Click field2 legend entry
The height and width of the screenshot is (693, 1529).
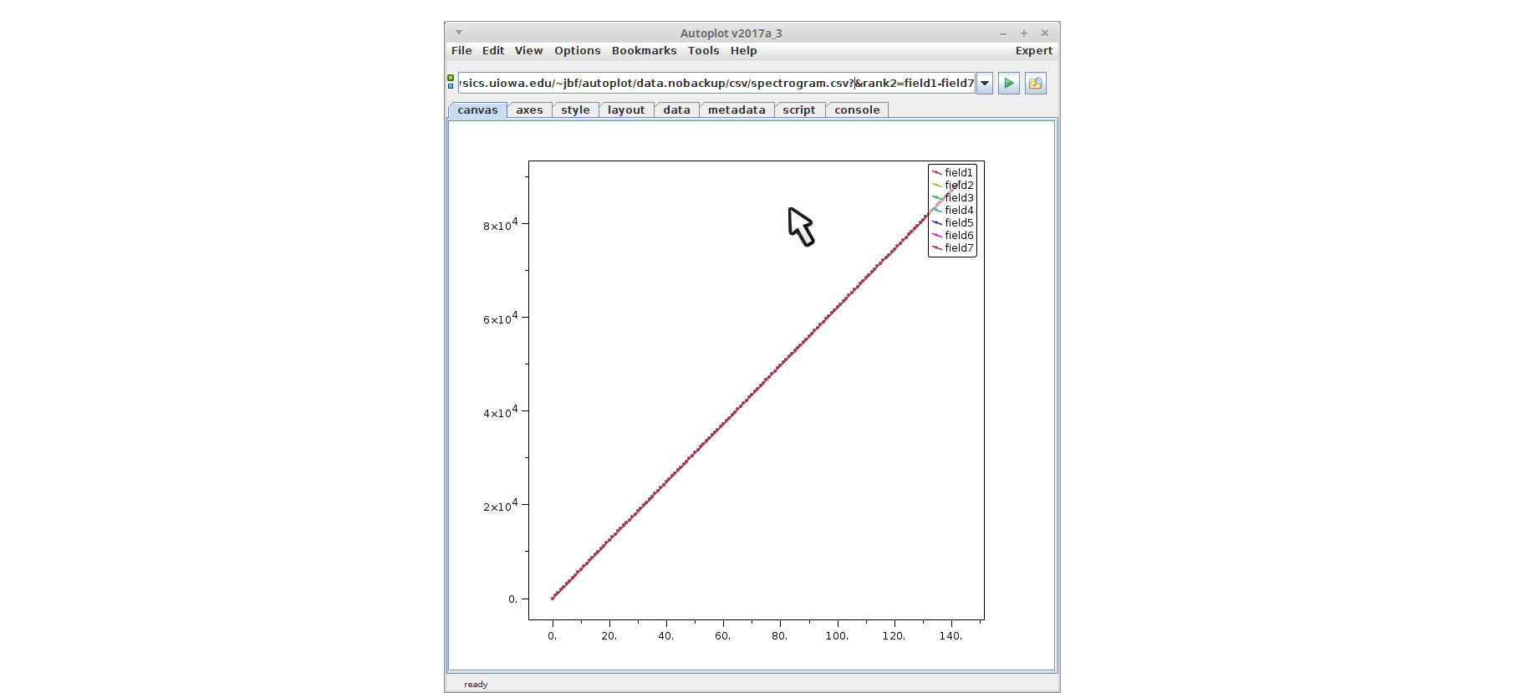coord(952,186)
